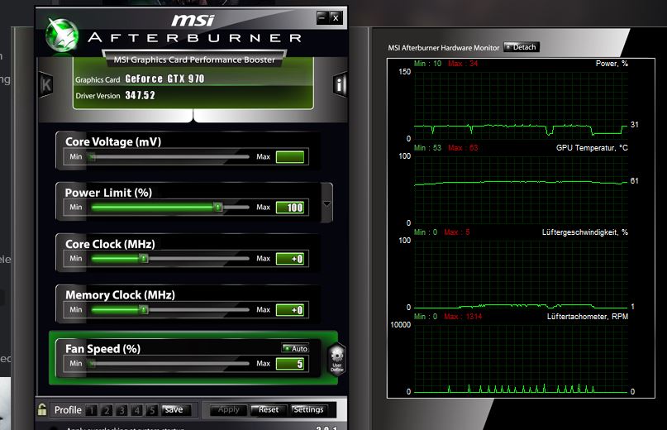Open the Kombustor K side button
667x430 pixels.
tap(45, 84)
